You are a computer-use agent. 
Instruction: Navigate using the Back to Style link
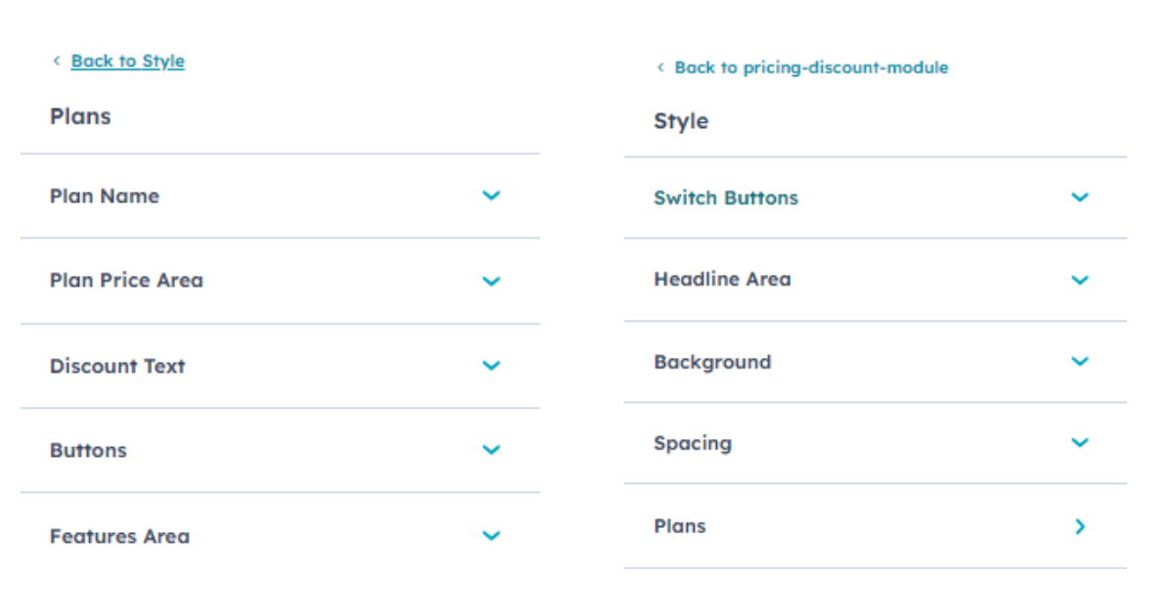coord(127,61)
